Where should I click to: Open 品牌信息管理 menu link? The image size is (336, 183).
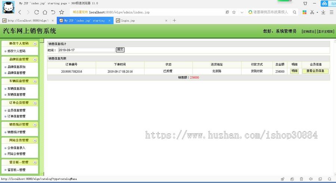click(16, 73)
